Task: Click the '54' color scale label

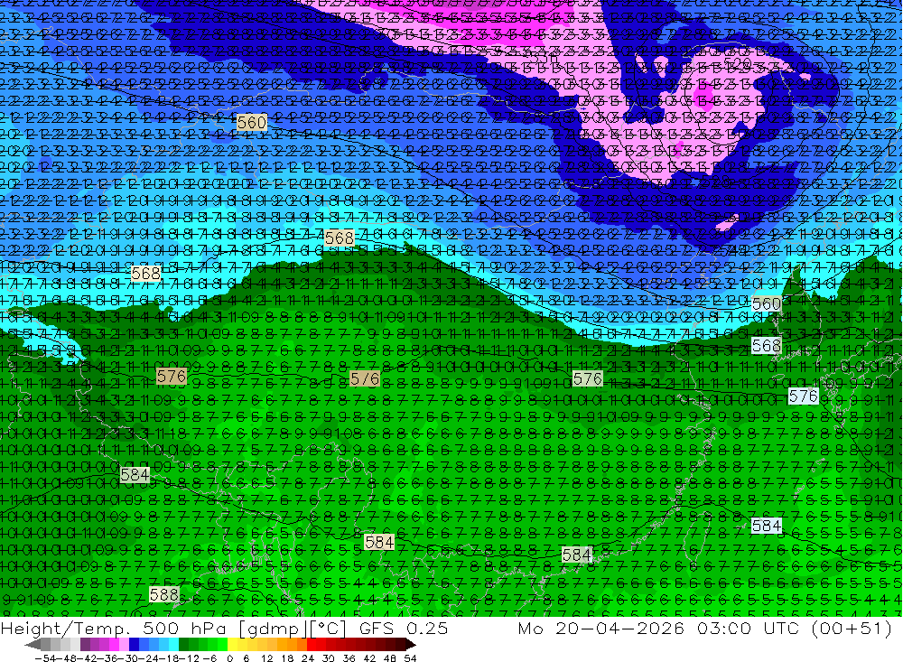Action: (410, 658)
